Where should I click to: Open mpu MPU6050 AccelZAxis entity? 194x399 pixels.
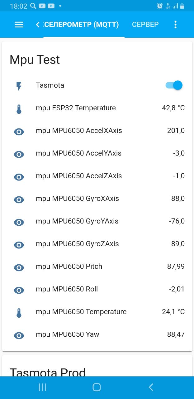pos(79,176)
